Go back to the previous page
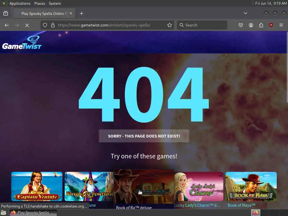The image size is (288, 216). coord(7,25)
